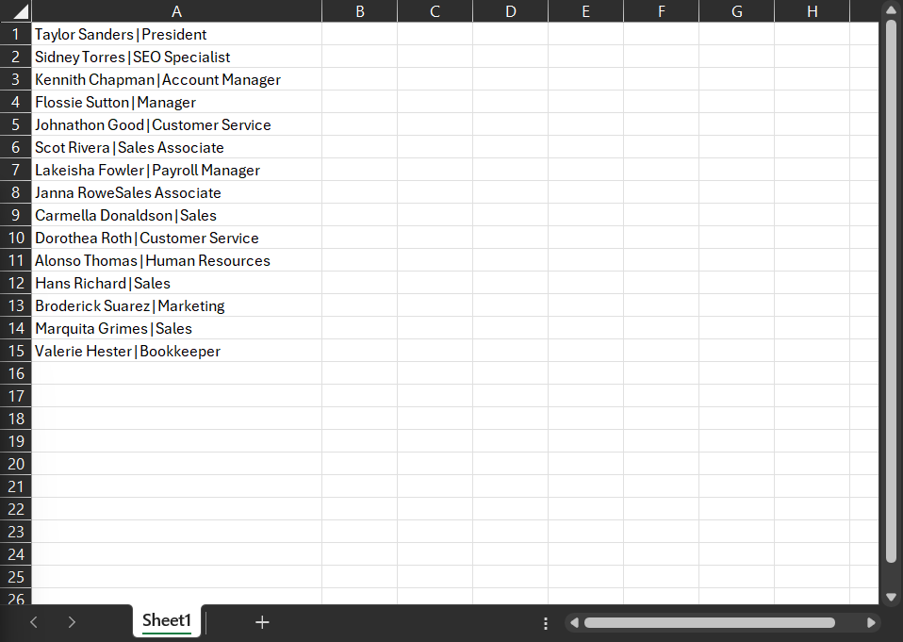Viewport: 903px width, 642px height.
Task: Click the horizontal scrollbar right arrow
Action: 871,622
